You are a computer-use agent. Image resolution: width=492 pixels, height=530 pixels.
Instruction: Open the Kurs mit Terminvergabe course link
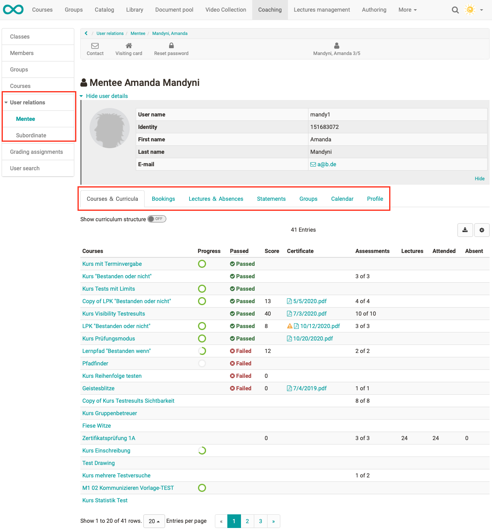[x=112, y=264]
